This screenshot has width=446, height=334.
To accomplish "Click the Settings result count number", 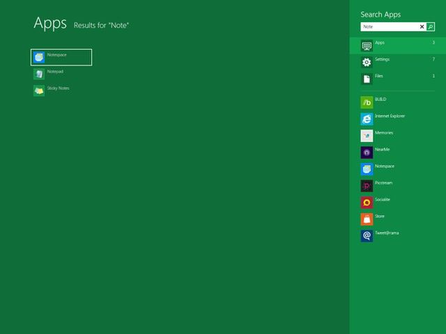I will point(433,59).
